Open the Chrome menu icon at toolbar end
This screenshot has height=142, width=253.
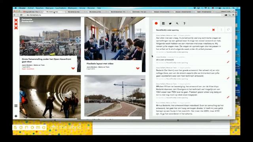click(x=233, y=15)
